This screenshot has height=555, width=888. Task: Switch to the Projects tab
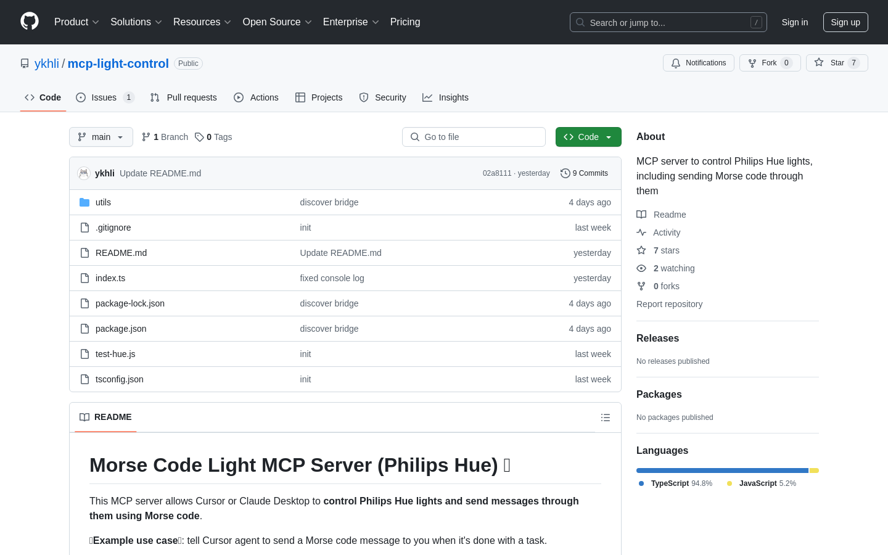pyautogui.click(x=319, y=97)
